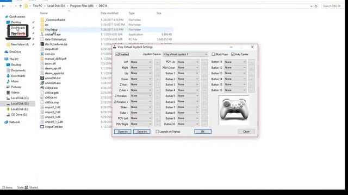The image size is (348, 195).
Task: Sort files by Name column header
Action: click(43, 13)
